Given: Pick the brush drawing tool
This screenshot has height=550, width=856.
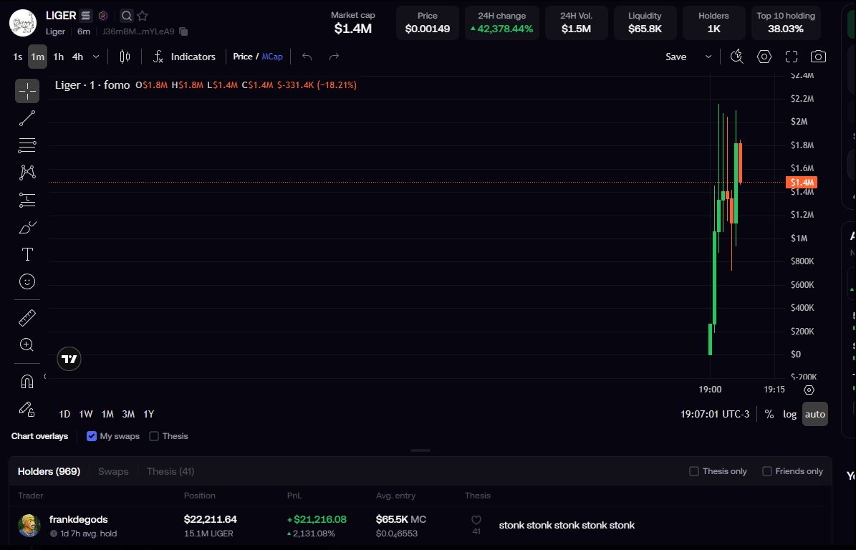Looking at the screenshot, I should [x=27, y=227].
